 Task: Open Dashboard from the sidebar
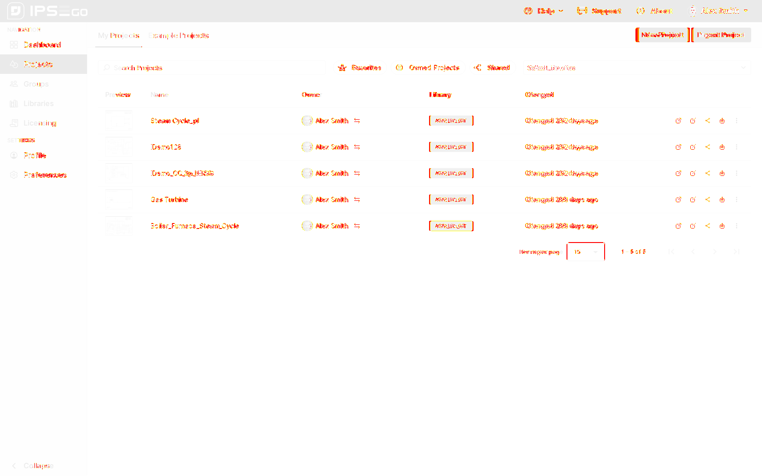pos(42,45)
